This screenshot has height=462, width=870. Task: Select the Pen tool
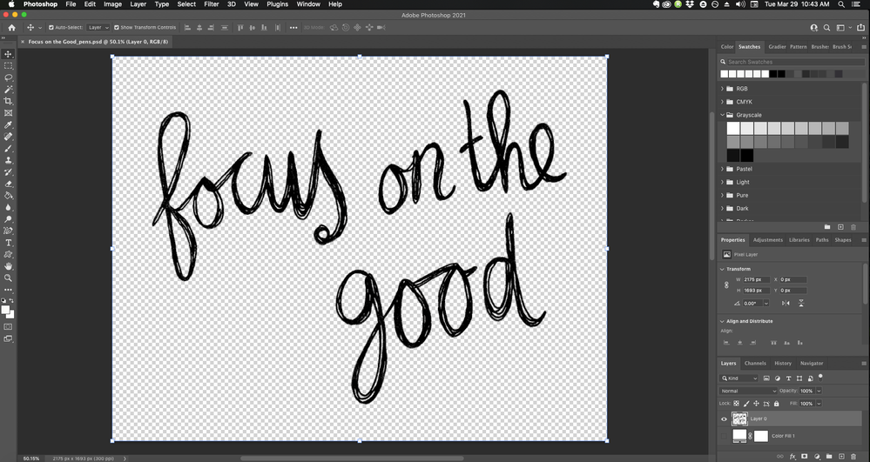click(9, 231)
